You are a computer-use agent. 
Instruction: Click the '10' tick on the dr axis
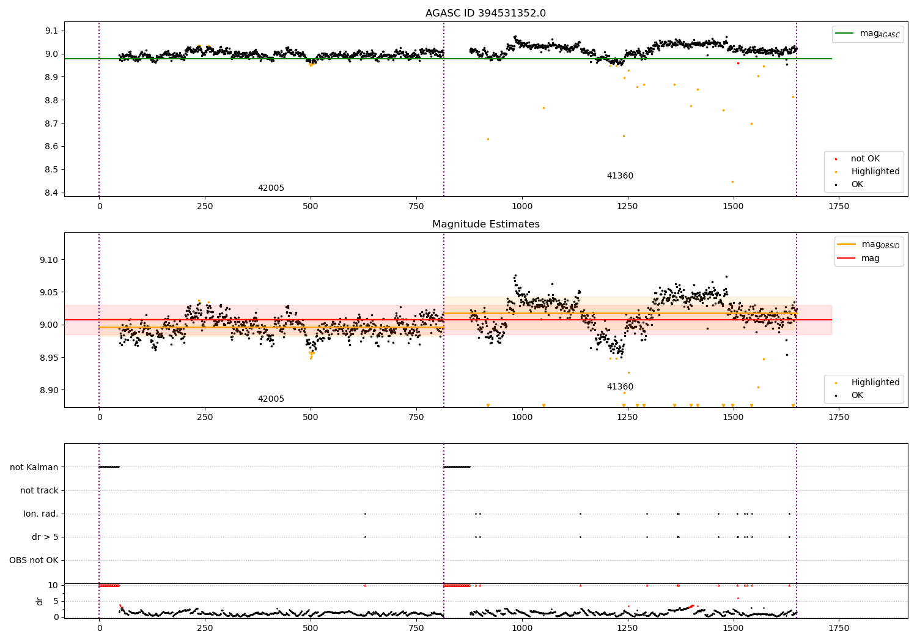click(x=53, y=586)
